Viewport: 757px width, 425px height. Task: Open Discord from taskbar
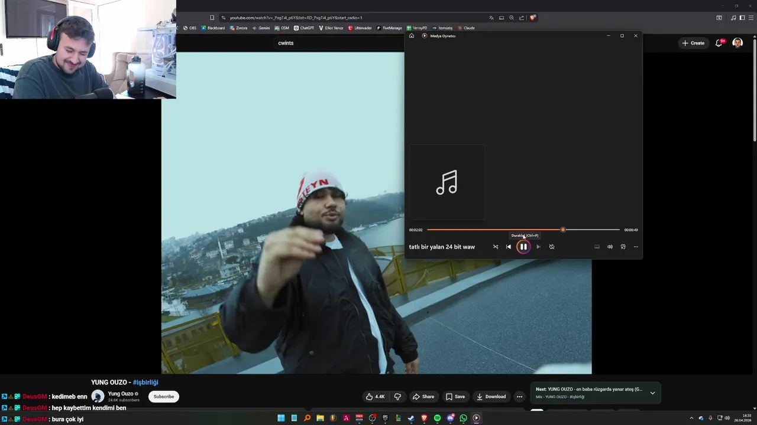tap(450, 418)
